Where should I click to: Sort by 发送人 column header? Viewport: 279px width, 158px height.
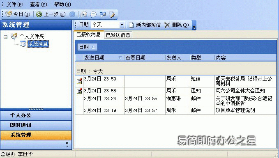coord(178,58)
